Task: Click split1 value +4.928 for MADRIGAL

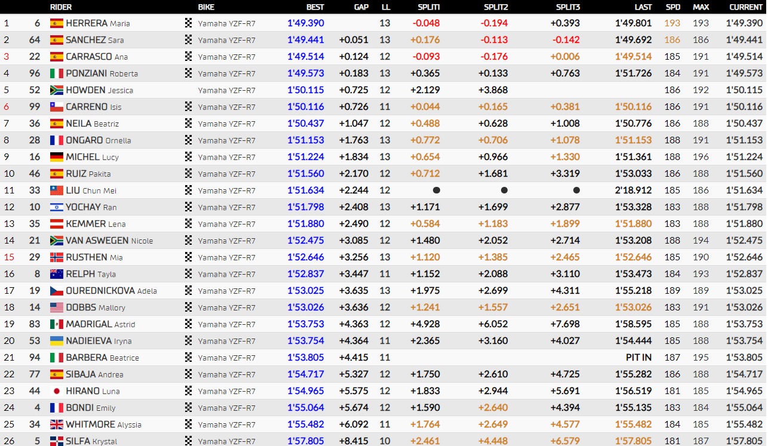Action: [425, 324]
